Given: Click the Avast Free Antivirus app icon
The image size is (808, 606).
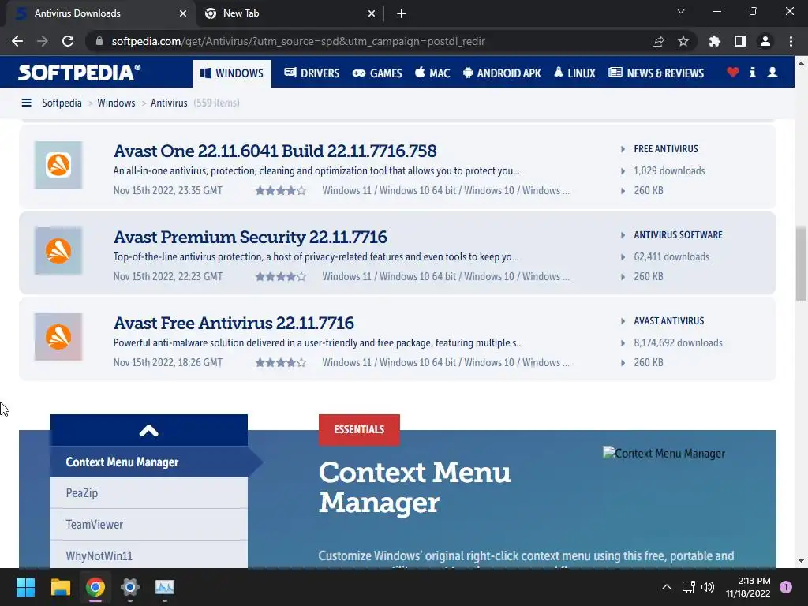Looking at the screenshot, I should coord(58,337).
